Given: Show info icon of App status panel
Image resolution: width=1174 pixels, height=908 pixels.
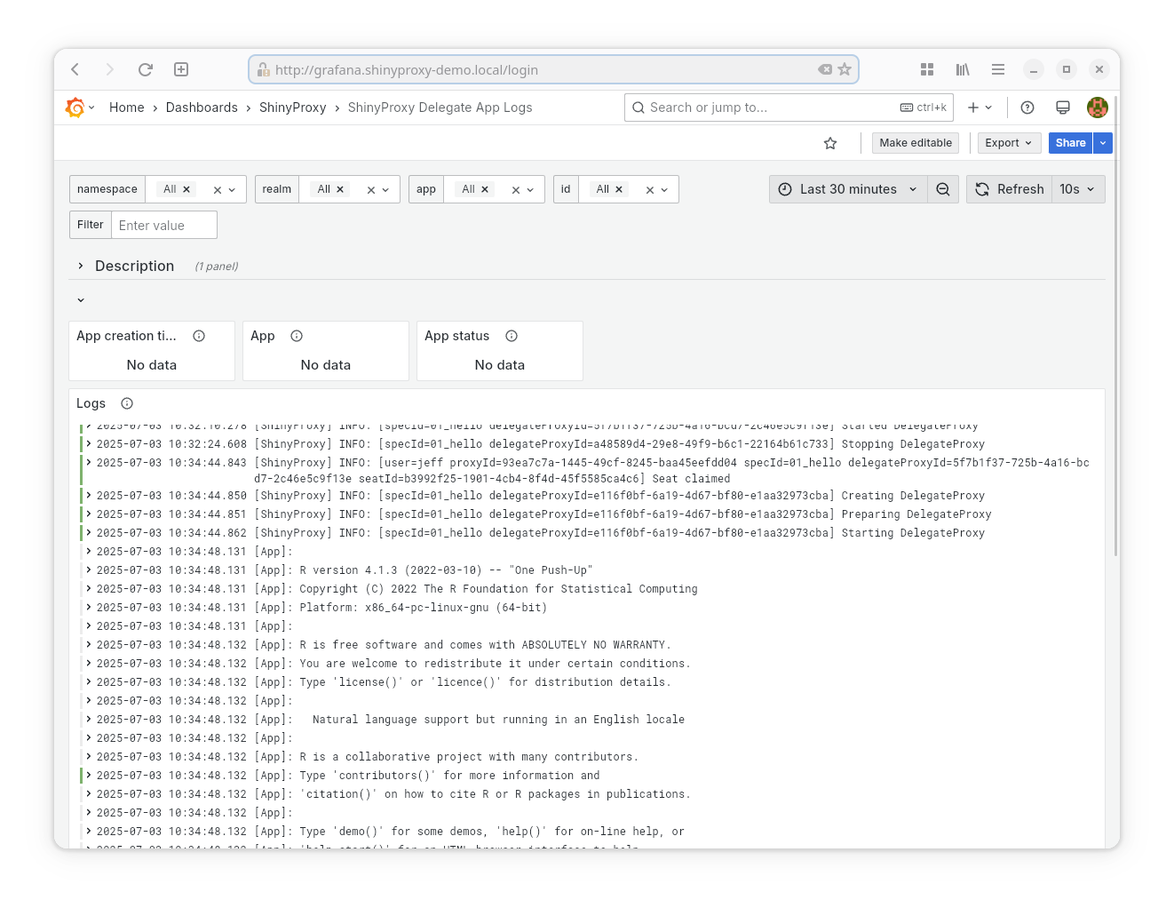Looking at the screenshot, I should coord(512,336).
